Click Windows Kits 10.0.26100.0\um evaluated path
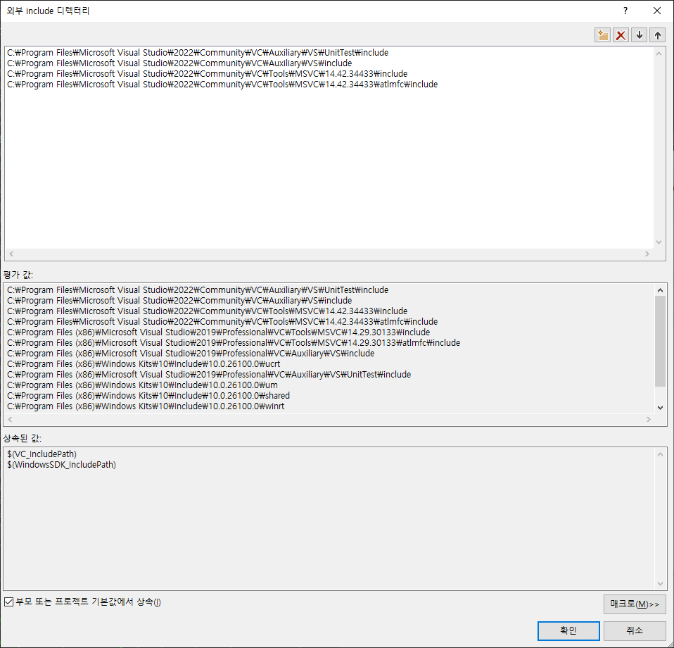 (x=142, y=385)
